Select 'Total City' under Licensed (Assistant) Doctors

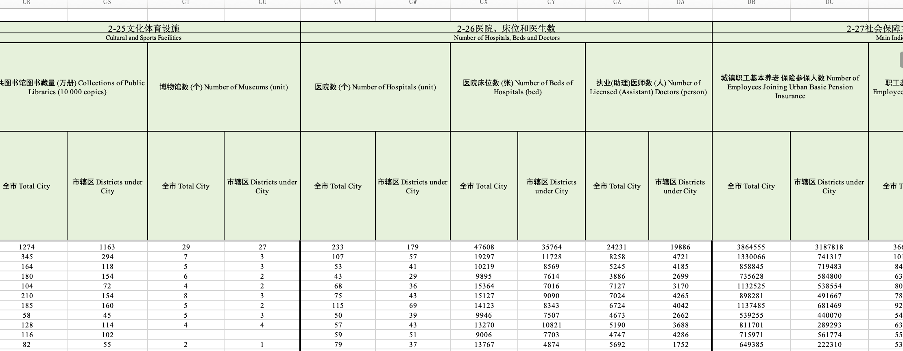(x=617, y=186)
